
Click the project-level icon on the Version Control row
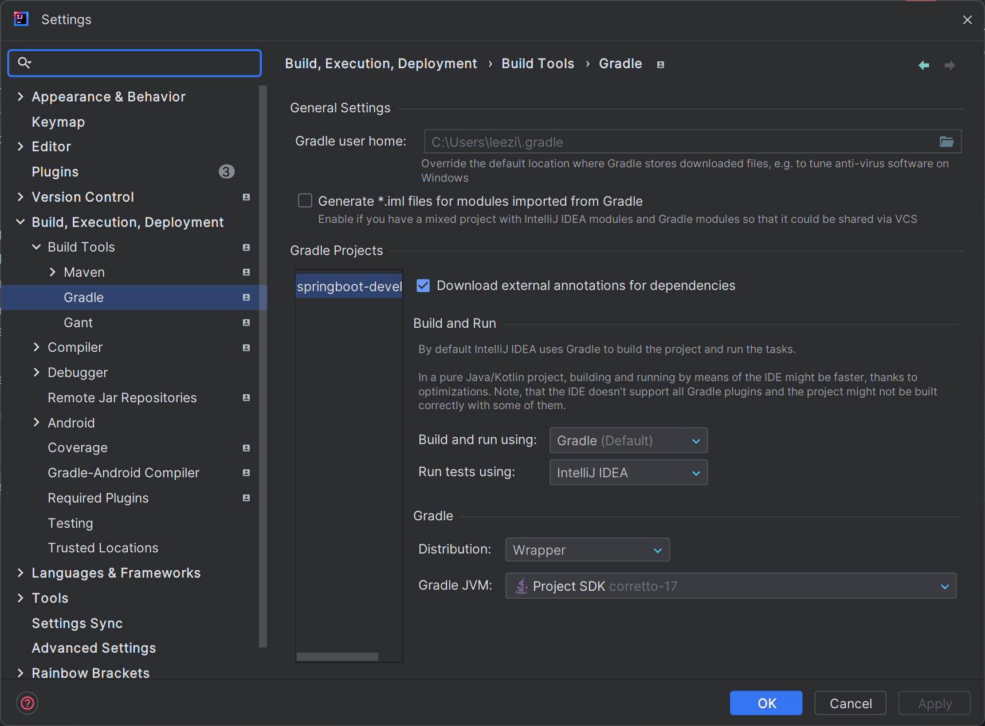(x=246, y=197)
